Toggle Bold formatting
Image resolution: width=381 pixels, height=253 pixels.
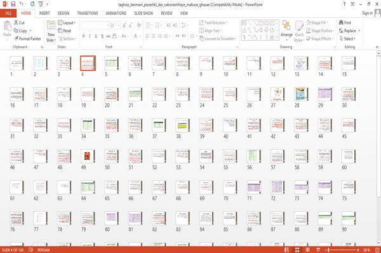(84, 36)
